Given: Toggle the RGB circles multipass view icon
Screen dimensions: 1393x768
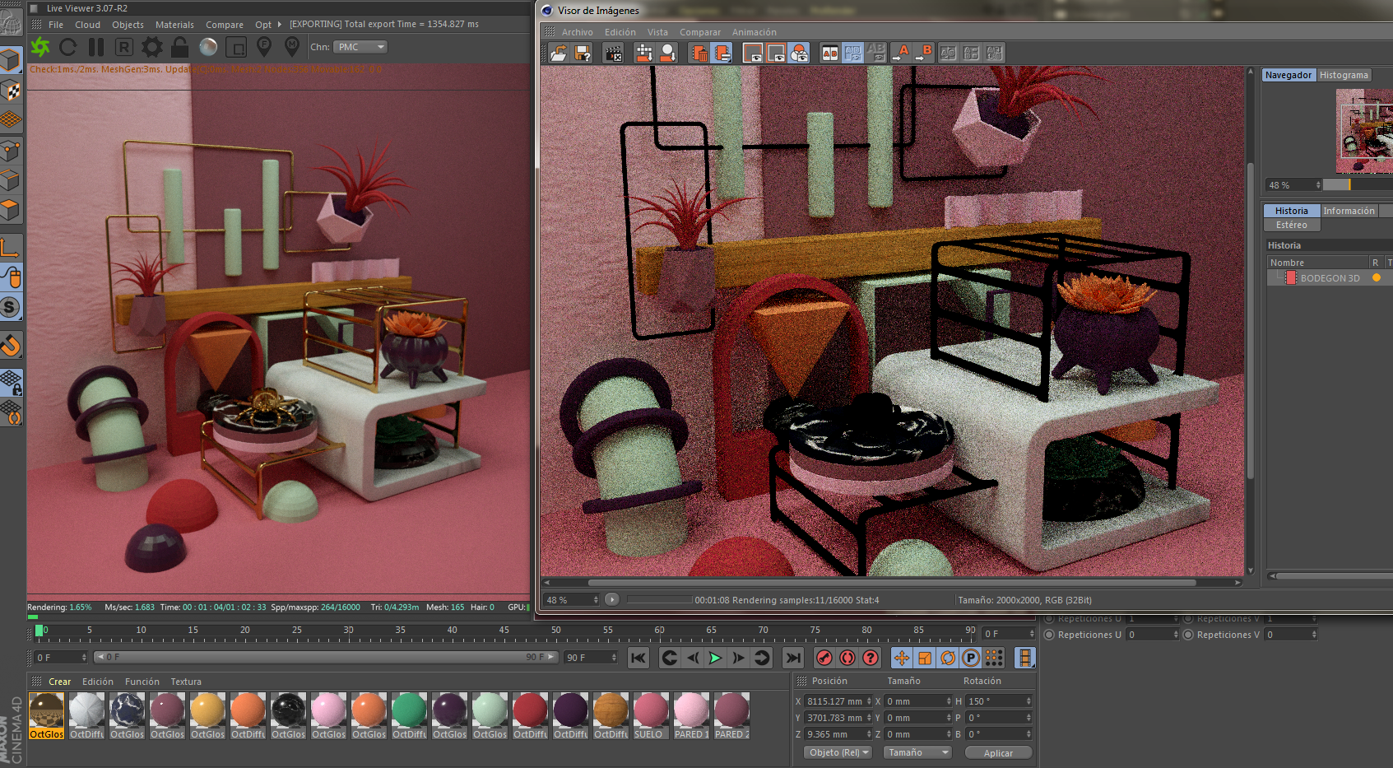Looking at the screenshot, I should tap(799, 54).
